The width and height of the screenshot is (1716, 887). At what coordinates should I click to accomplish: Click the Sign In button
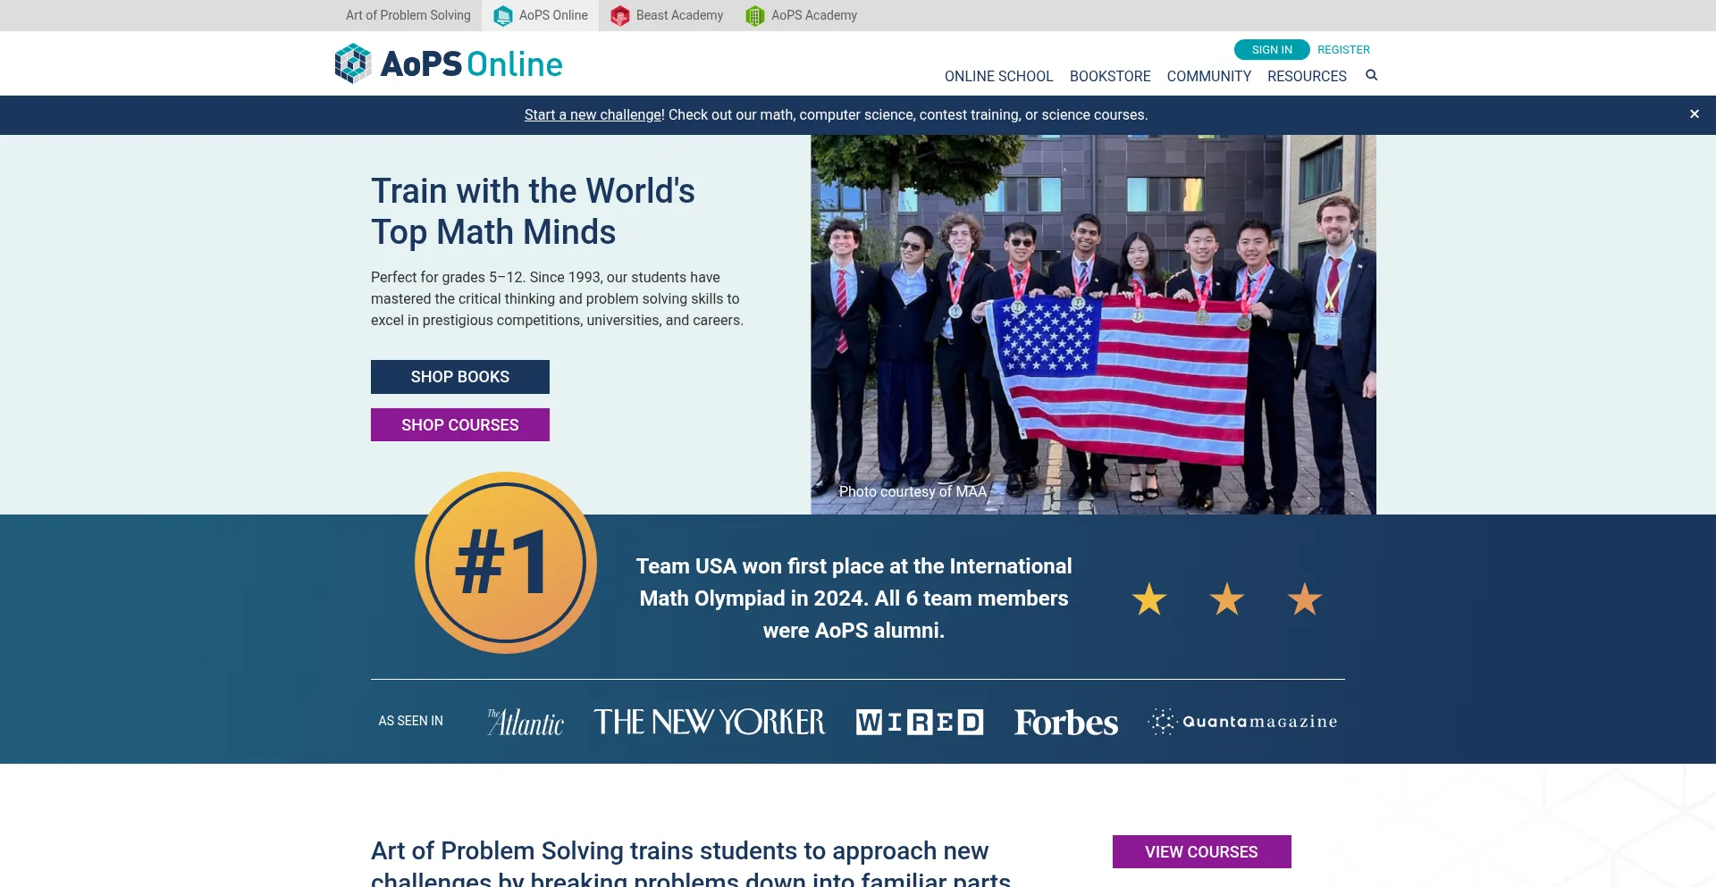(x=1272, y=50)
